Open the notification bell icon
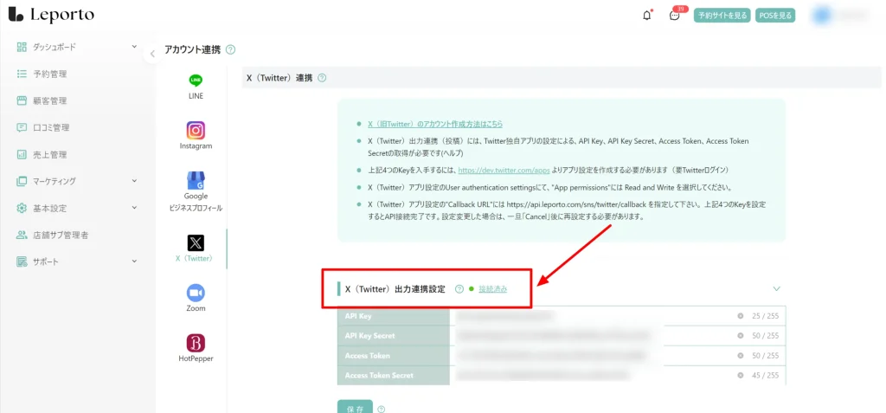Screen dimensions: 886x413 tap(646, 16)
